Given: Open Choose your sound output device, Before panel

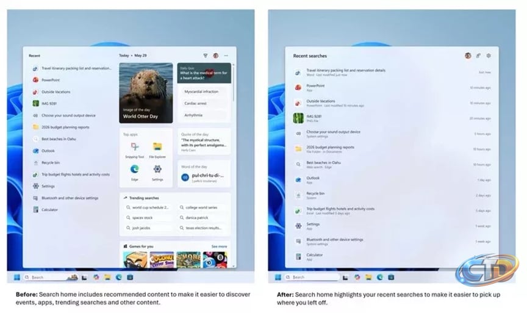Looking at the screenshot, I should pos(64,115).
